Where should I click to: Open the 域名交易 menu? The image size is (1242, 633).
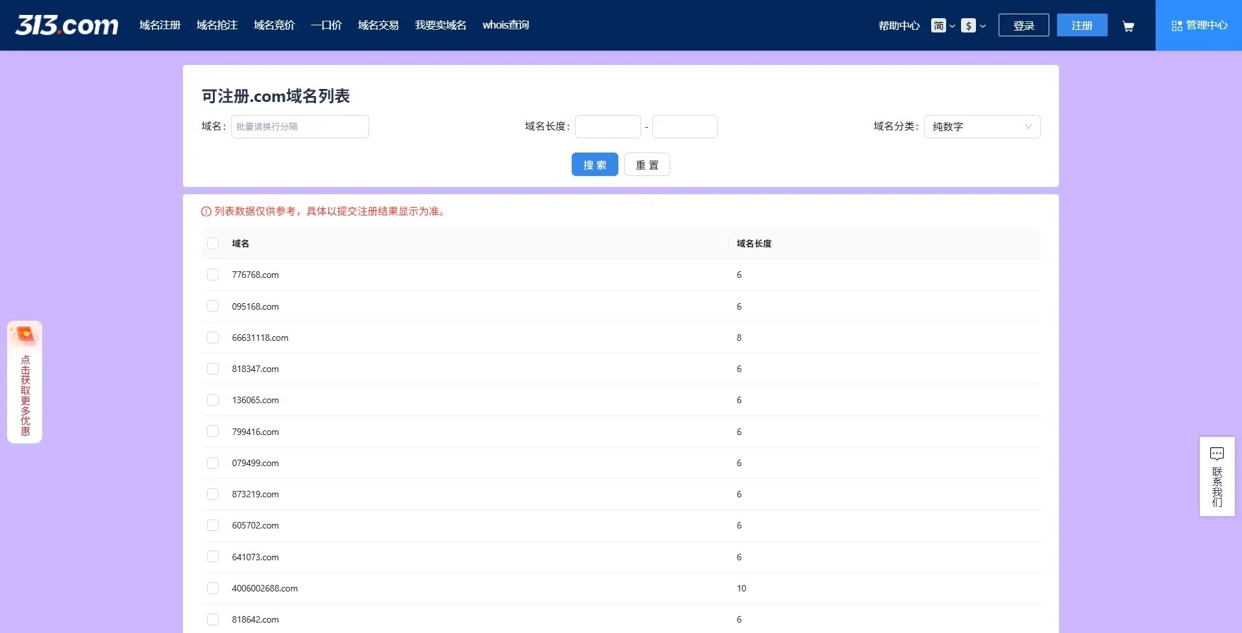(x=378, y=25)
